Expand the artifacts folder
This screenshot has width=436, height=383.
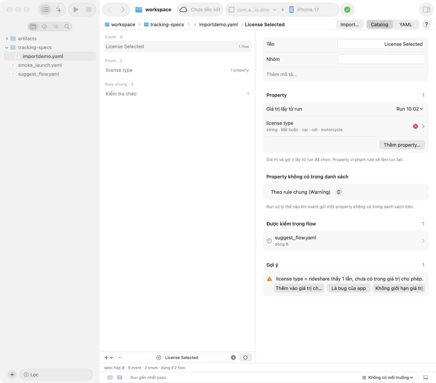click(7, 39)
